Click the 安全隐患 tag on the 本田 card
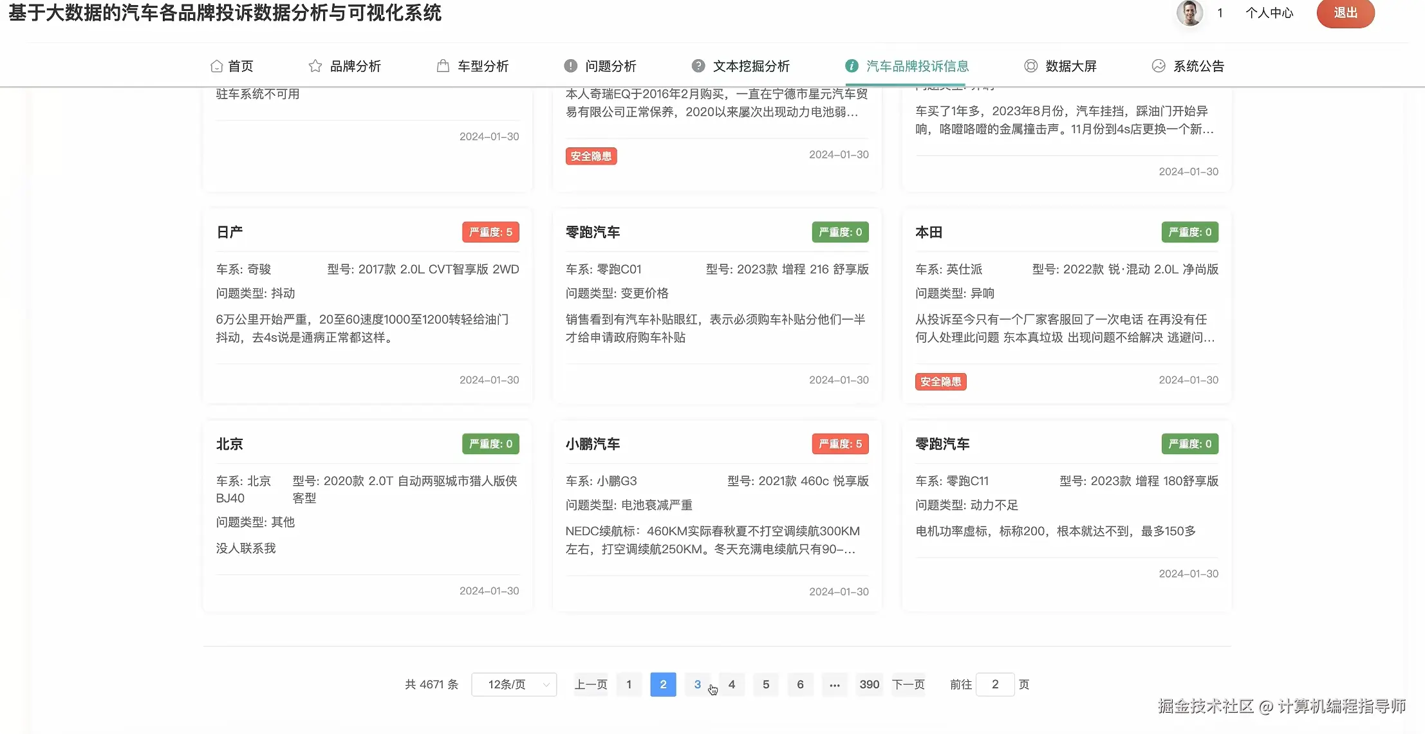The image size is (1425, 734). (940, 381)
